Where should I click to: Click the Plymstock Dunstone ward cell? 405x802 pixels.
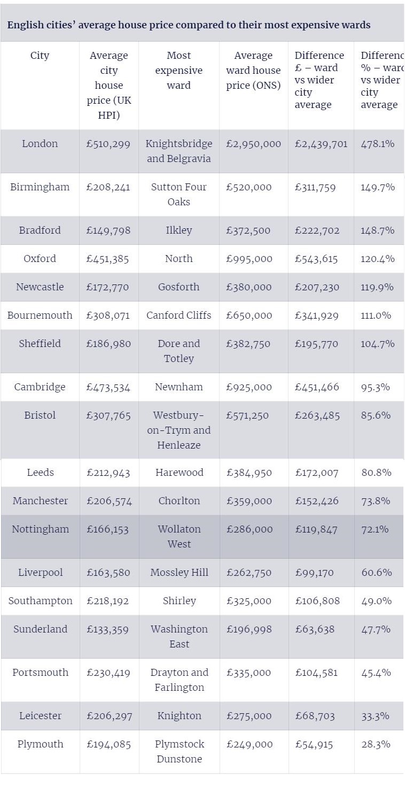click(x=179, y=751)
